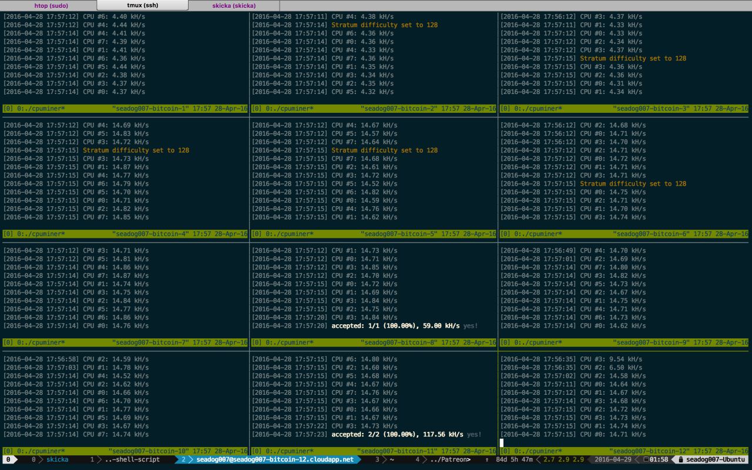Select tmux window 2 seadog007-bitcoin-12.cloudapp.net
The image size is (752, 470).
click(268, 459)
